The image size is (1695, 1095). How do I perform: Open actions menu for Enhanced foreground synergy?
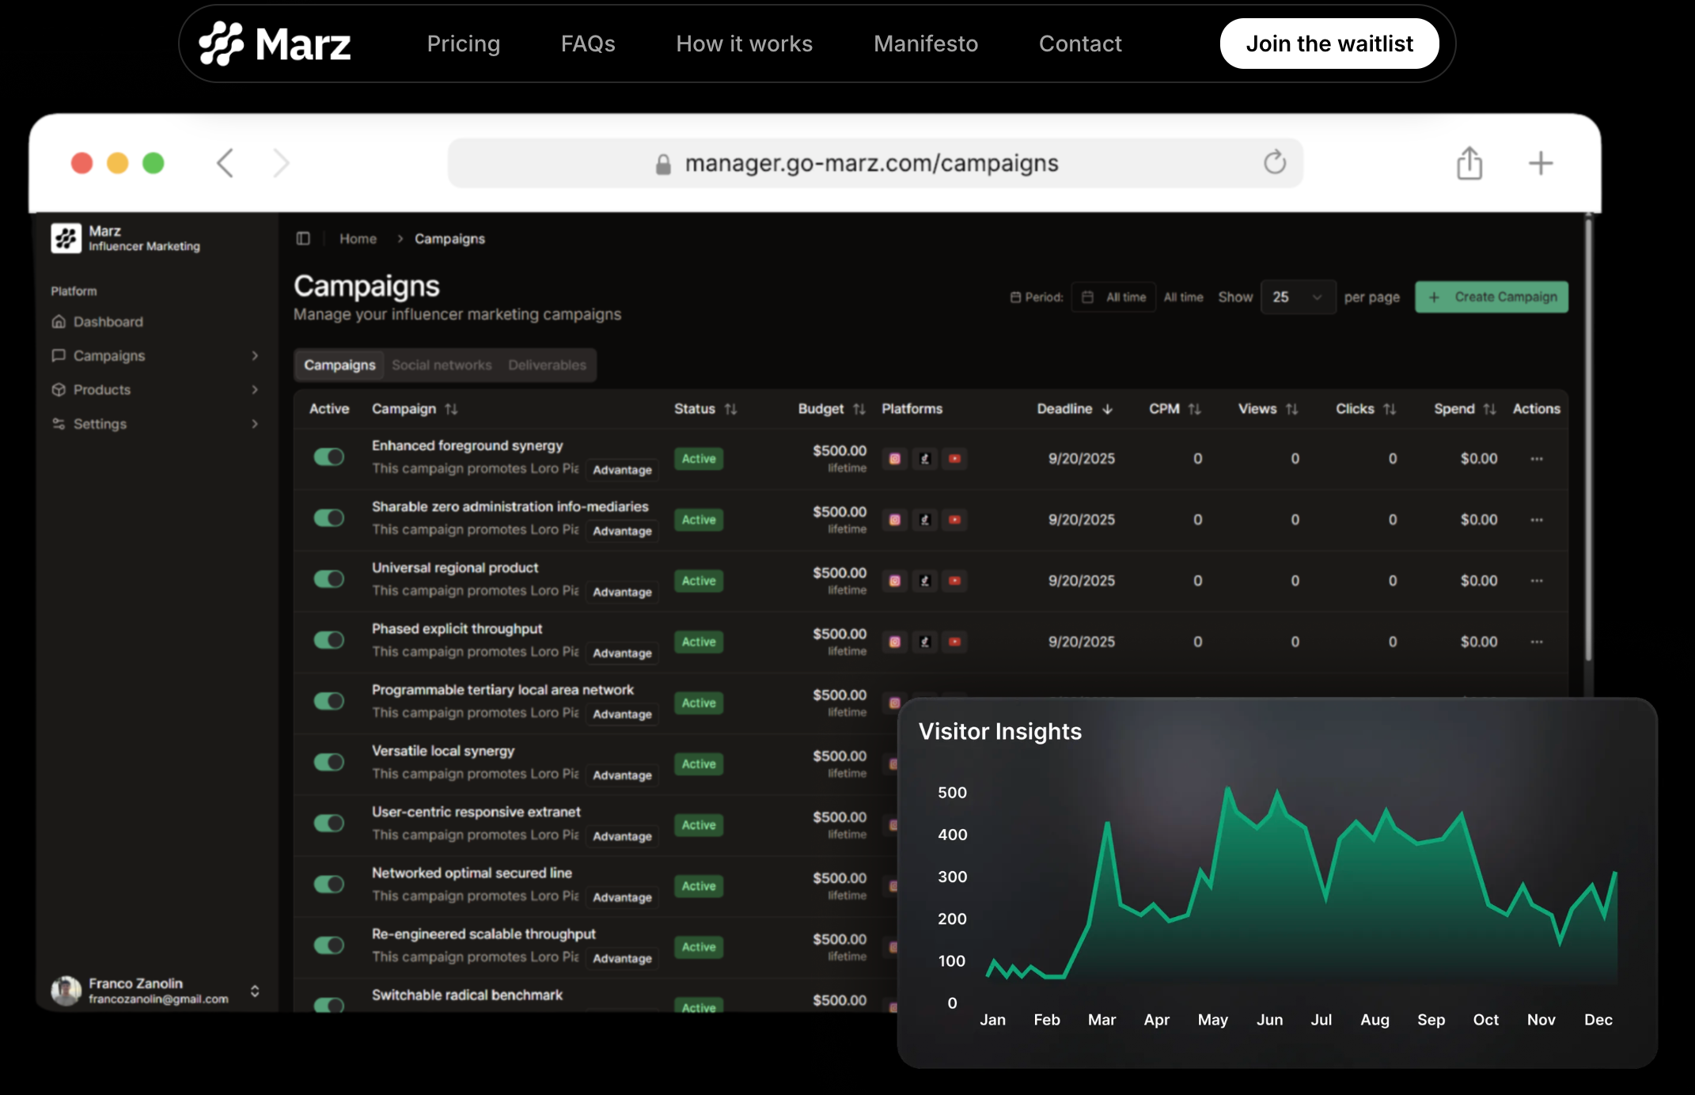1536,459
